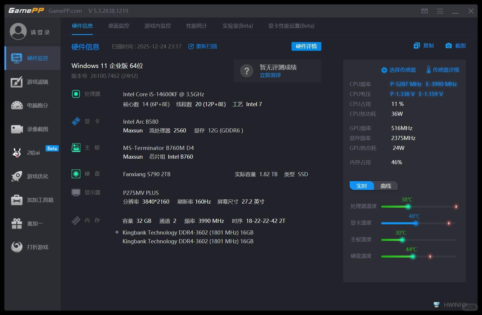Click the question mark benchmark icon
This screenshot has width=482, height=315.
coord(247,71)
